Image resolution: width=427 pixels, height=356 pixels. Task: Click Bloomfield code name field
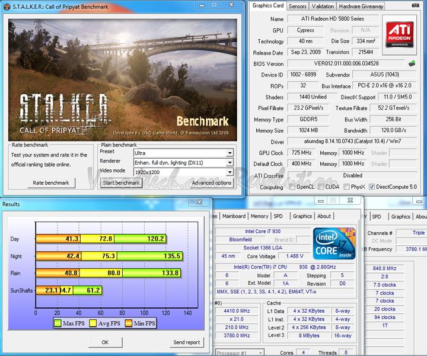pyautogui.click(x=240, y=239)
